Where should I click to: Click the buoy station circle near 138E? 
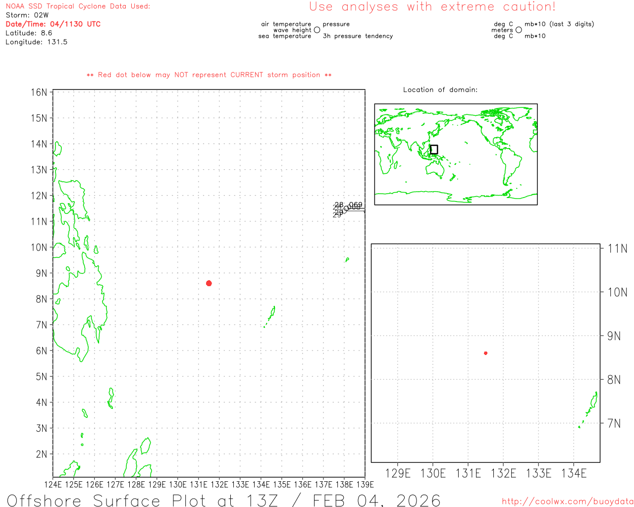[346, 208]
